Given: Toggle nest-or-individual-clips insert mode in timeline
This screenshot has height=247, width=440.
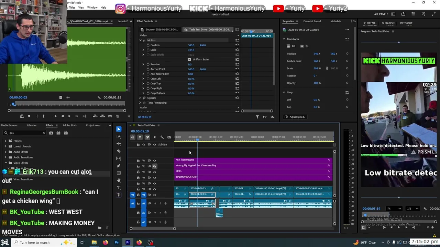Looking at the screenshot, I should coord(132,137).
